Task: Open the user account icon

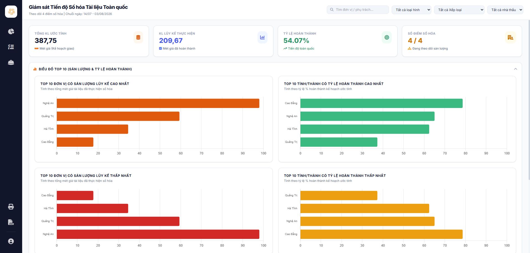Action: 11,241
